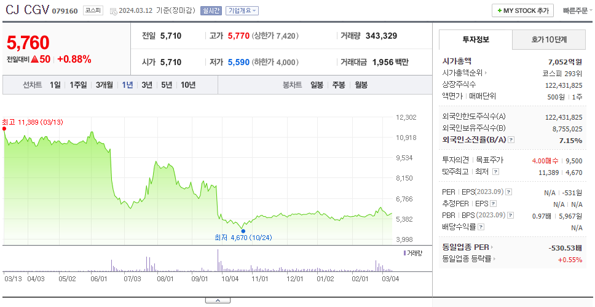595x307 pixels.
Task: Click 최저 4,670 (10/24) chart label
Action: coord(243,238)
